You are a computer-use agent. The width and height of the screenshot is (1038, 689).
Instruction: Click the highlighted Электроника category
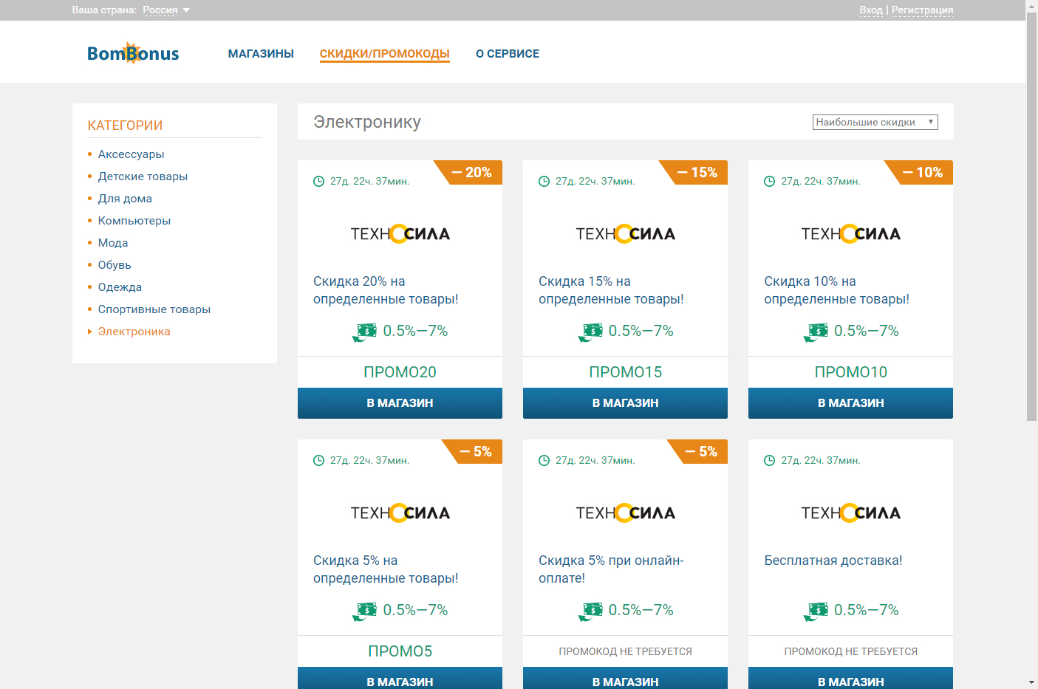point(134,332)
